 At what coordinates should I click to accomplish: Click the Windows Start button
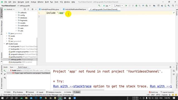[x=2, y=98]
